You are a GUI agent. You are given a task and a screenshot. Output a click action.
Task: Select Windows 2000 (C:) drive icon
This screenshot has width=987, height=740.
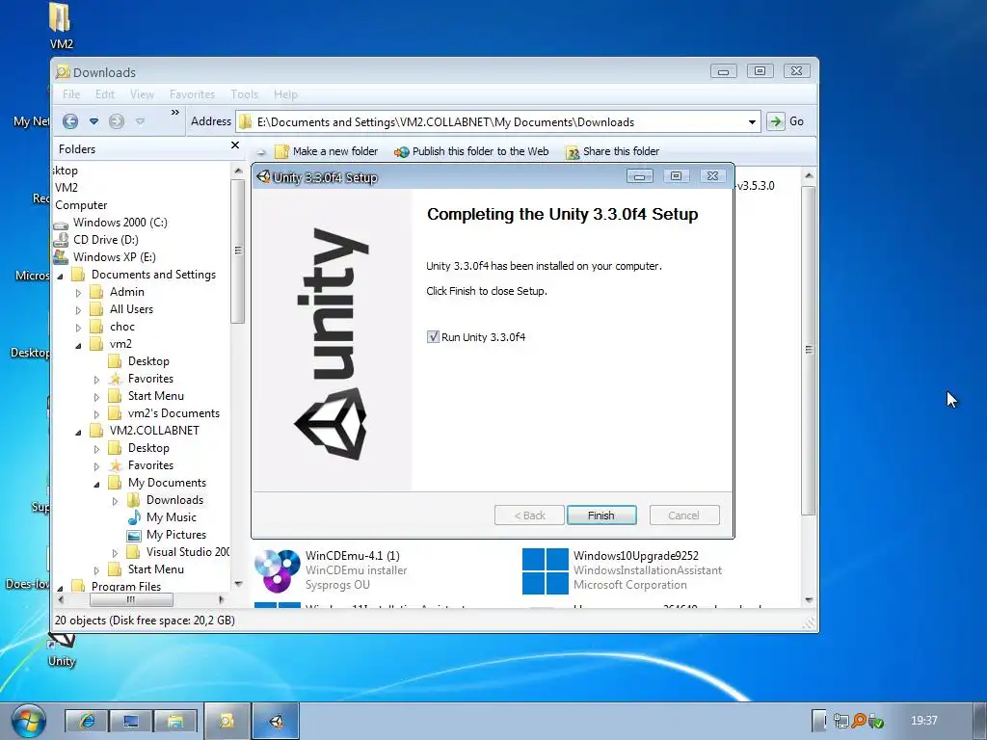(x=61, y=224)
